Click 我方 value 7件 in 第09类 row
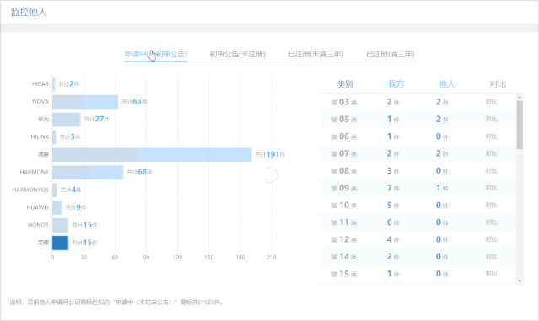539x321 pixels. pyautogui.click(x=393, y=188)
